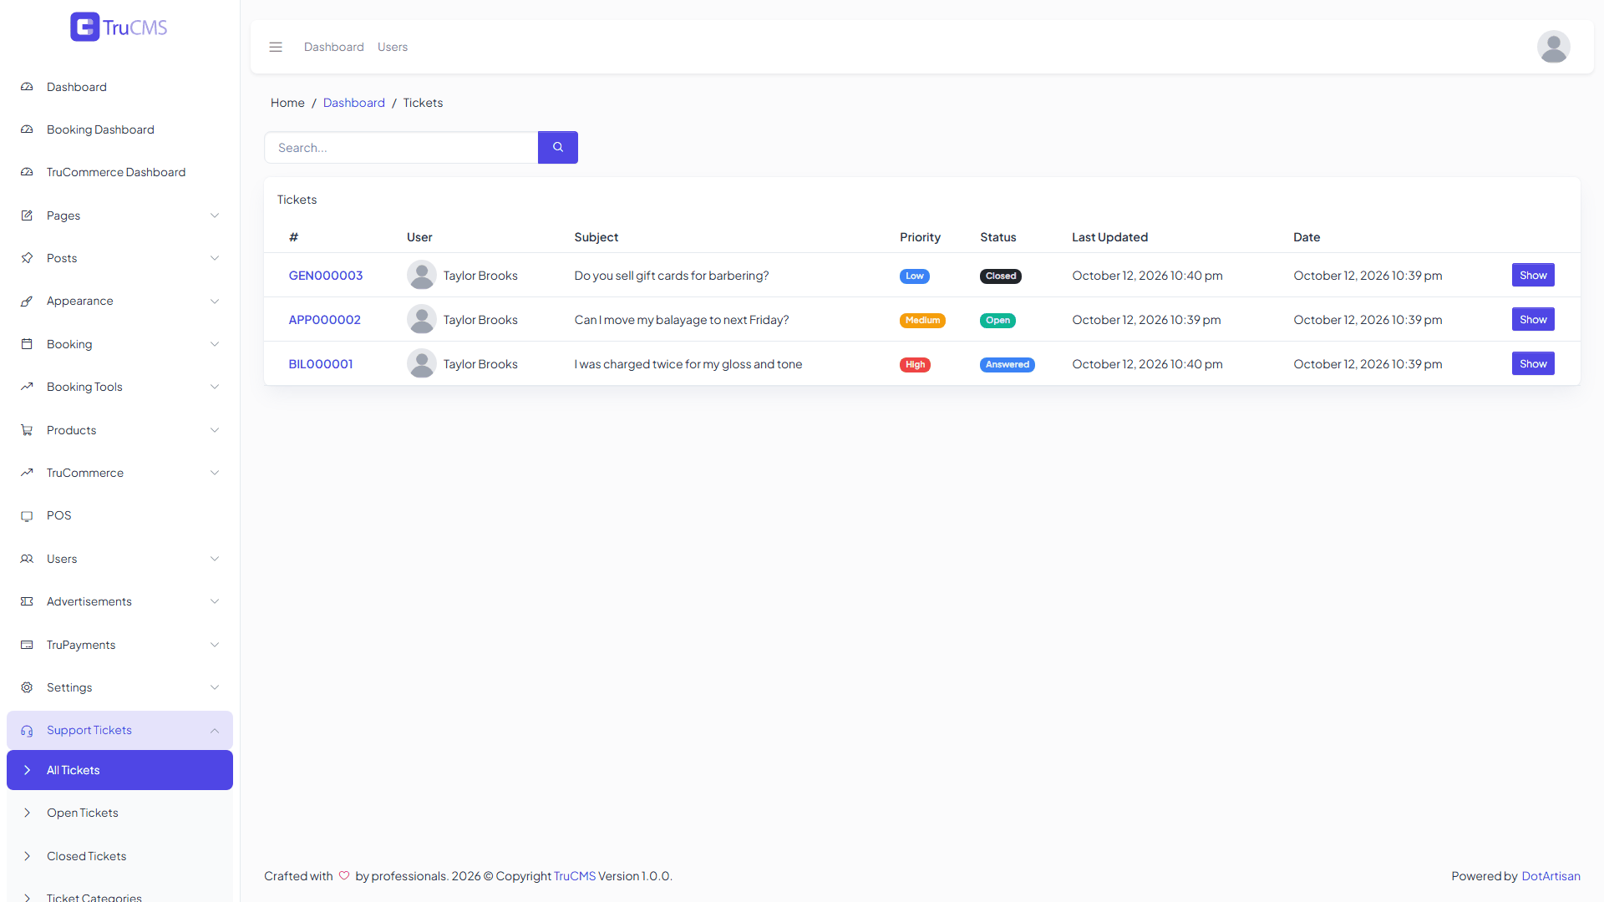Expand the Posts menu chevron
1604x902 pixels.
[x=215, y=258]
